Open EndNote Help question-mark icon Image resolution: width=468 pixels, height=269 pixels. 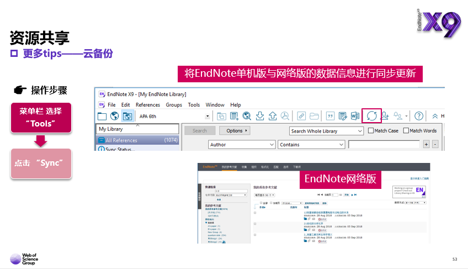coord(419,116)
